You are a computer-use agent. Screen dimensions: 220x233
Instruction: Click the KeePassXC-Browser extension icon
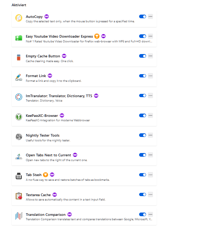[19, 117]
